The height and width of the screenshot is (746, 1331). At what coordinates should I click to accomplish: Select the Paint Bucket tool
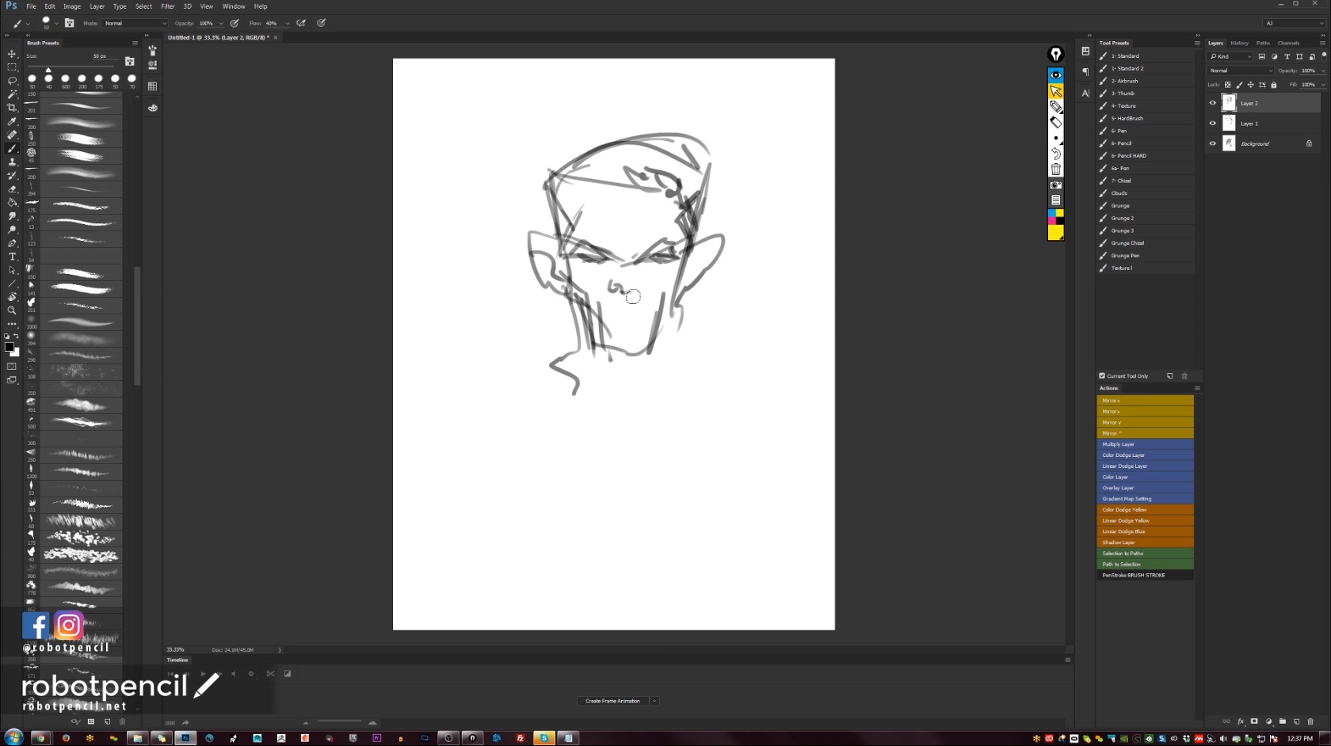(12, 202)
